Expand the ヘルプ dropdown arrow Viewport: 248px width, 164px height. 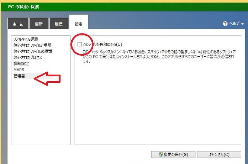point(242,24)
